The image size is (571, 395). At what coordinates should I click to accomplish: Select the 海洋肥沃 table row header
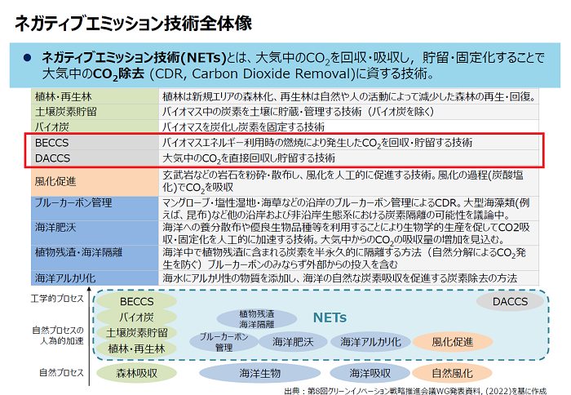point(56,227)
